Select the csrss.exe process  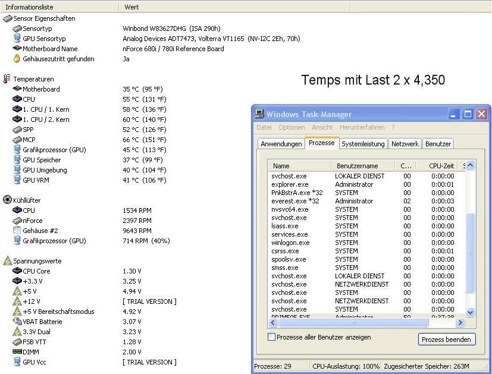[x=366, y=251]
